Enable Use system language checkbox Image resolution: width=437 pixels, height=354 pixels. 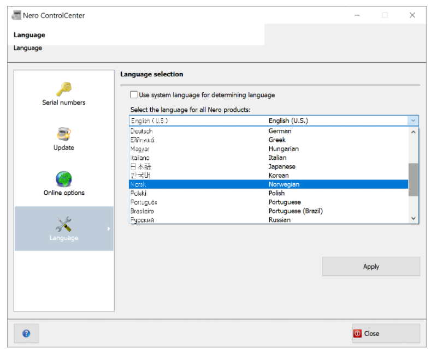[134, 95]
